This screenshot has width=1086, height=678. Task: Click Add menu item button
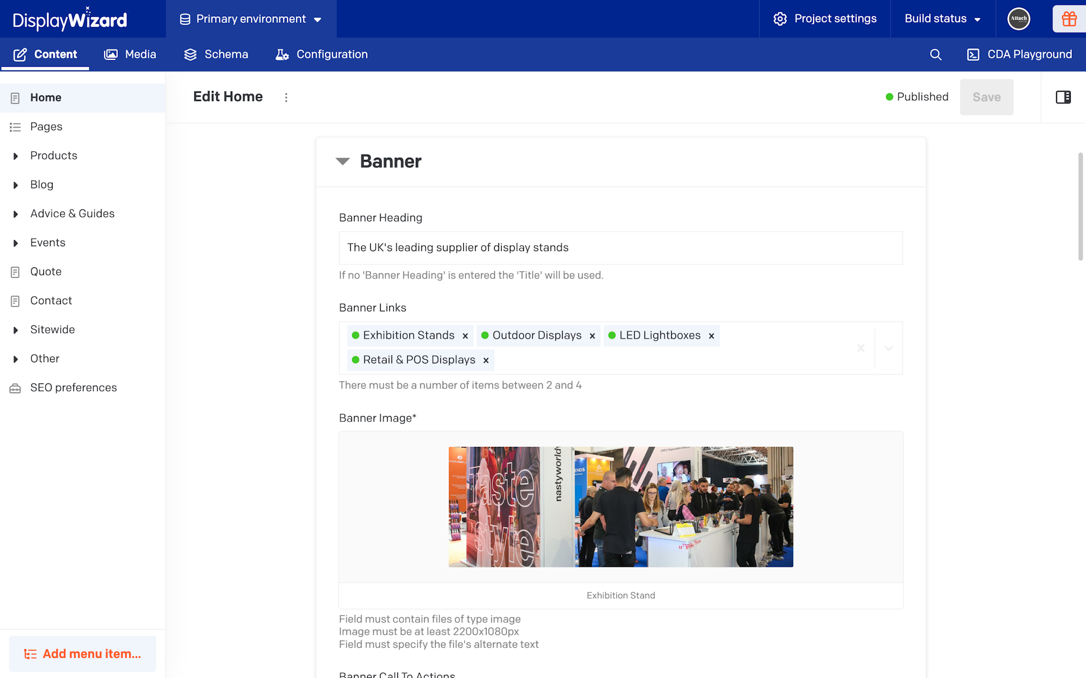click(x=83, y=654)
